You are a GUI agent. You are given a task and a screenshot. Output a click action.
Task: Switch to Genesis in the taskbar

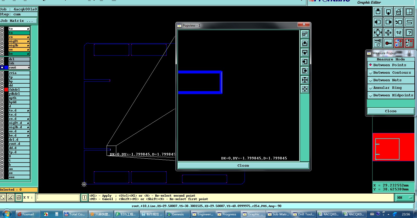pos(177,214)
